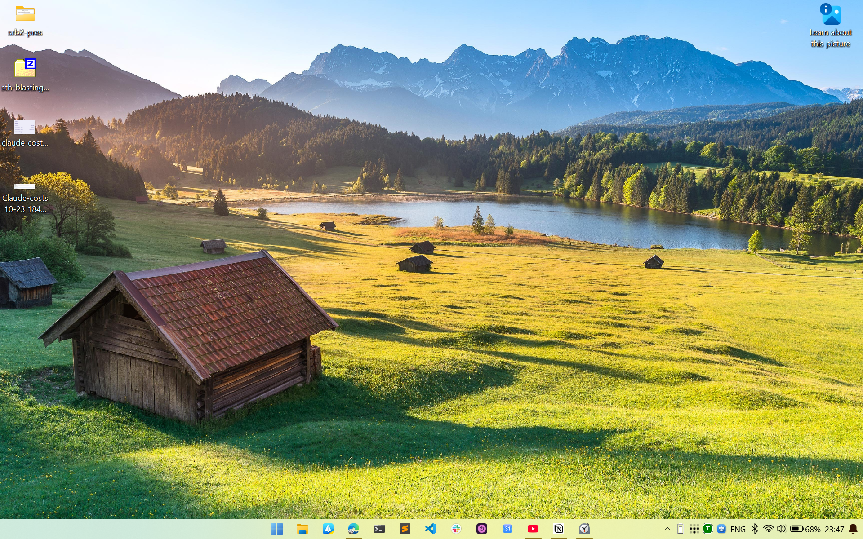
Task: Click the Learn about this picture icon
Action: coord(830,25)
